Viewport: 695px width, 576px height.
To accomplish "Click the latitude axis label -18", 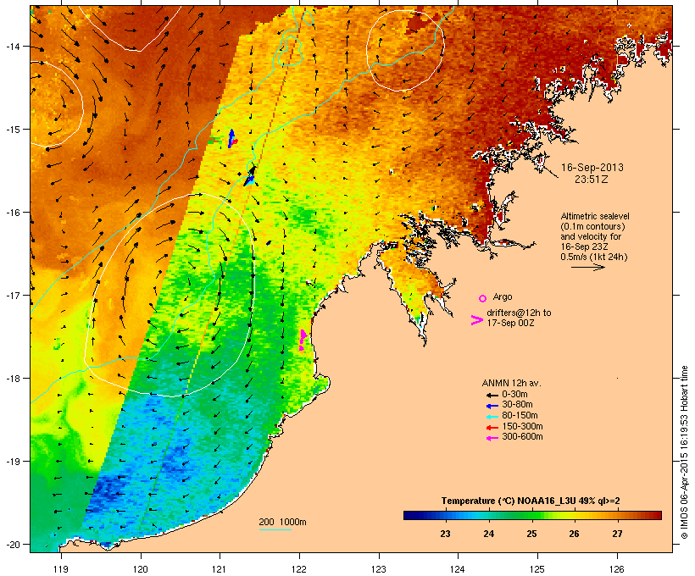I will pos(12,379).
